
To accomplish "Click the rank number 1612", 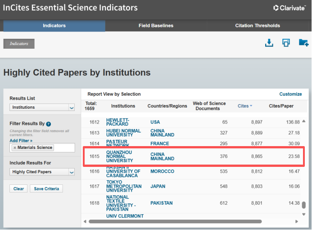I will point(94,122).
